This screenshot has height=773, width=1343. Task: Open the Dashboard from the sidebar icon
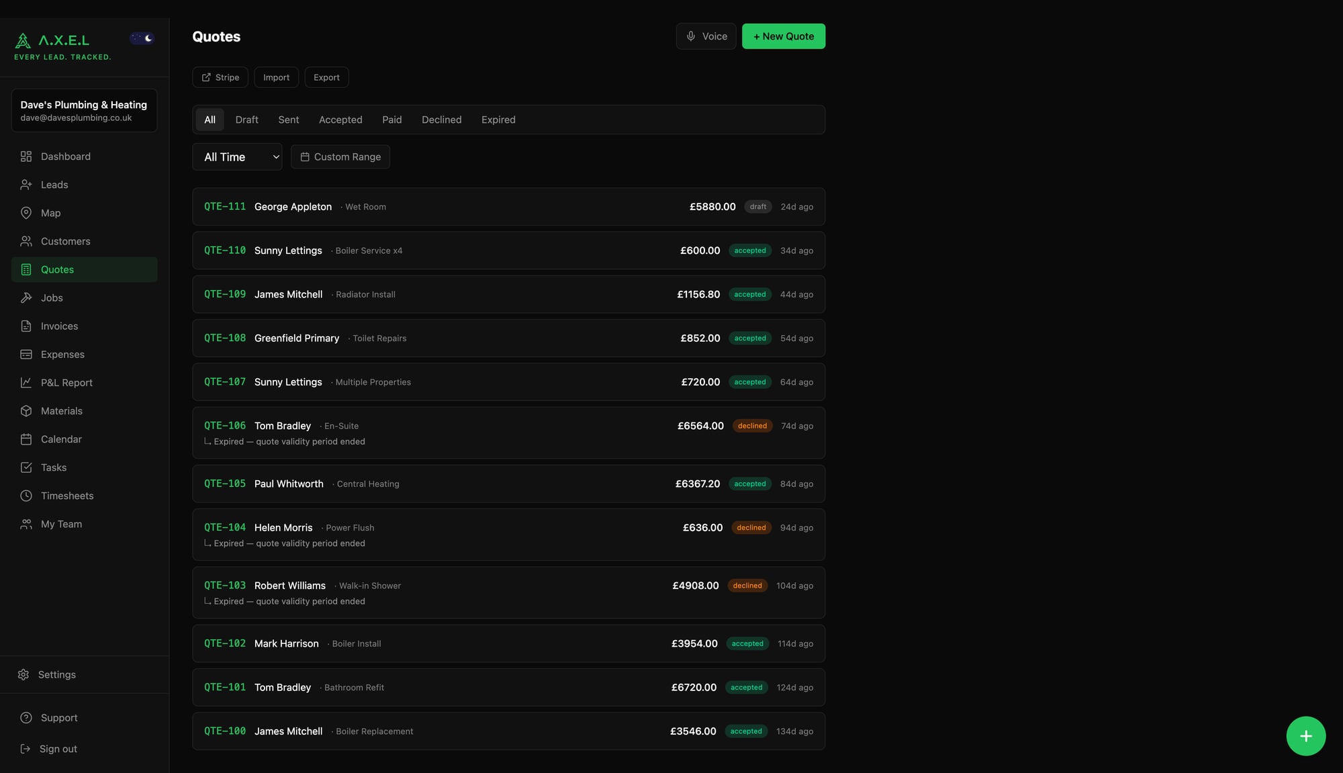pyautogui.click(x=26, y=156)
